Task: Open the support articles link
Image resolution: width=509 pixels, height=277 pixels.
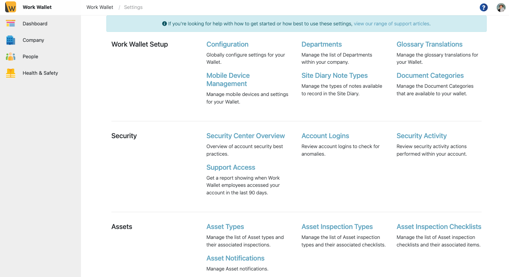Action: tap(391, 24)
